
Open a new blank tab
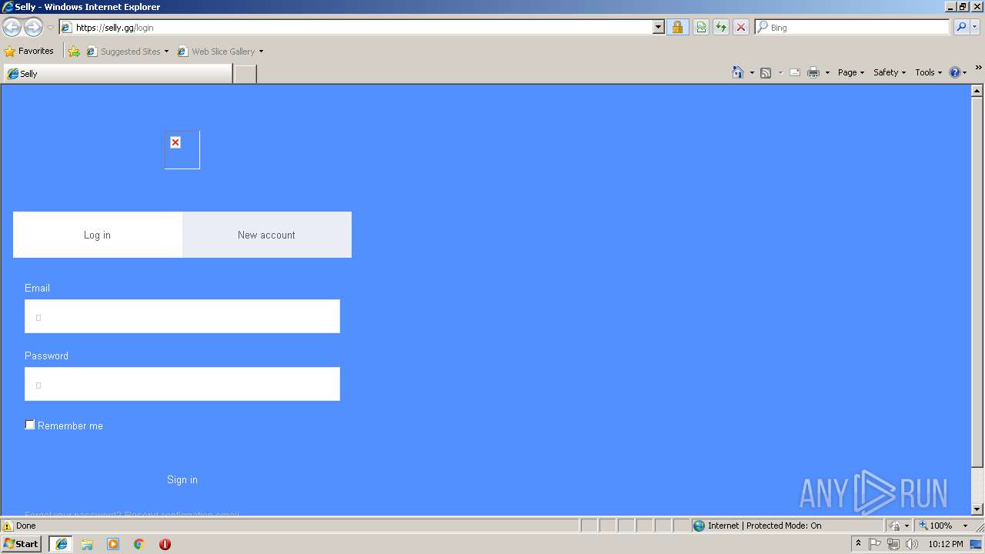click(x=245, y=74)
